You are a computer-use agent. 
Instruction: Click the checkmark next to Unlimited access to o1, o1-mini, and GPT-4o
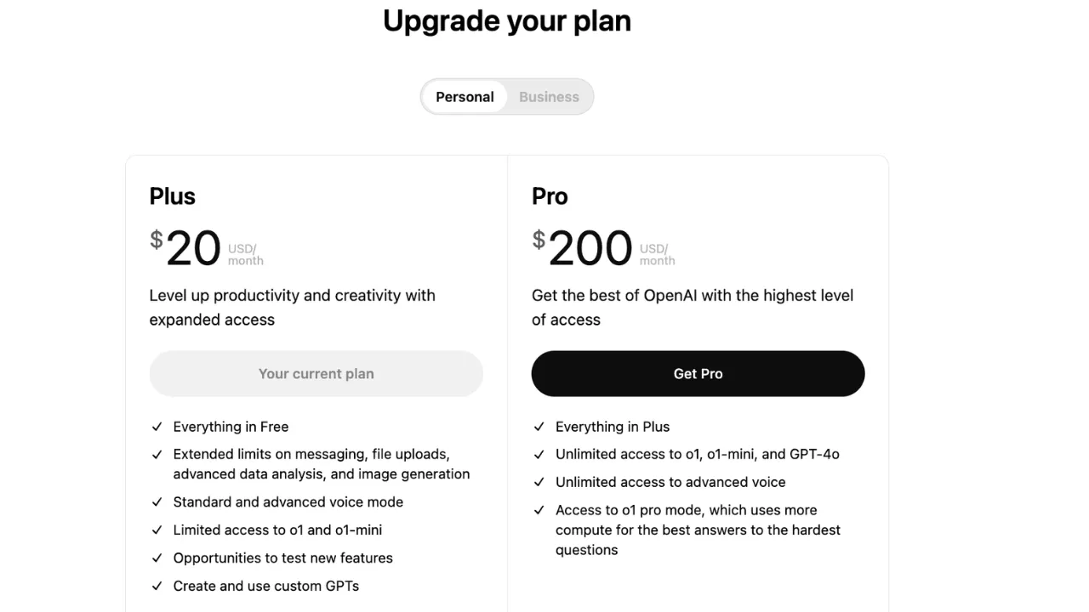tap(539, 454)
